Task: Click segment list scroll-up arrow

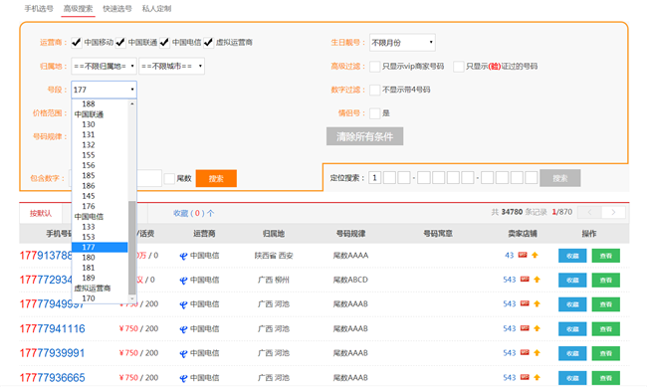Action: [132, 103]
